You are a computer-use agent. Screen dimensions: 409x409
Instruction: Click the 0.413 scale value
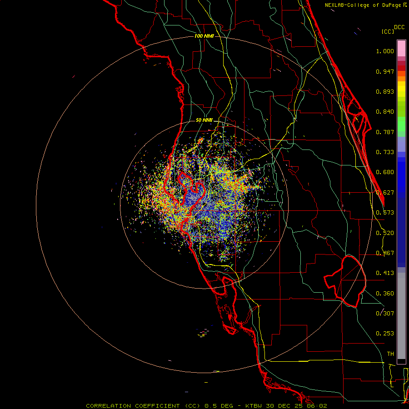(385, 273)
